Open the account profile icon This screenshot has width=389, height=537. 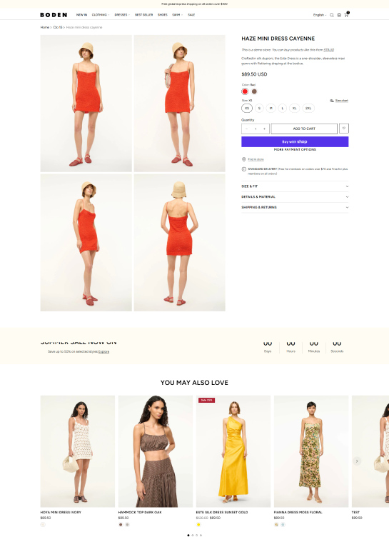click(339, 15)
